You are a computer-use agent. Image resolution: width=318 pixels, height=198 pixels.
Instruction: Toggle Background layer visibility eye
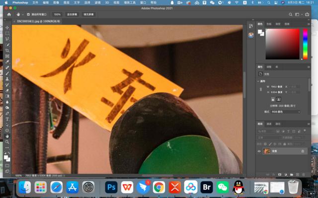(x=259, y=151)
